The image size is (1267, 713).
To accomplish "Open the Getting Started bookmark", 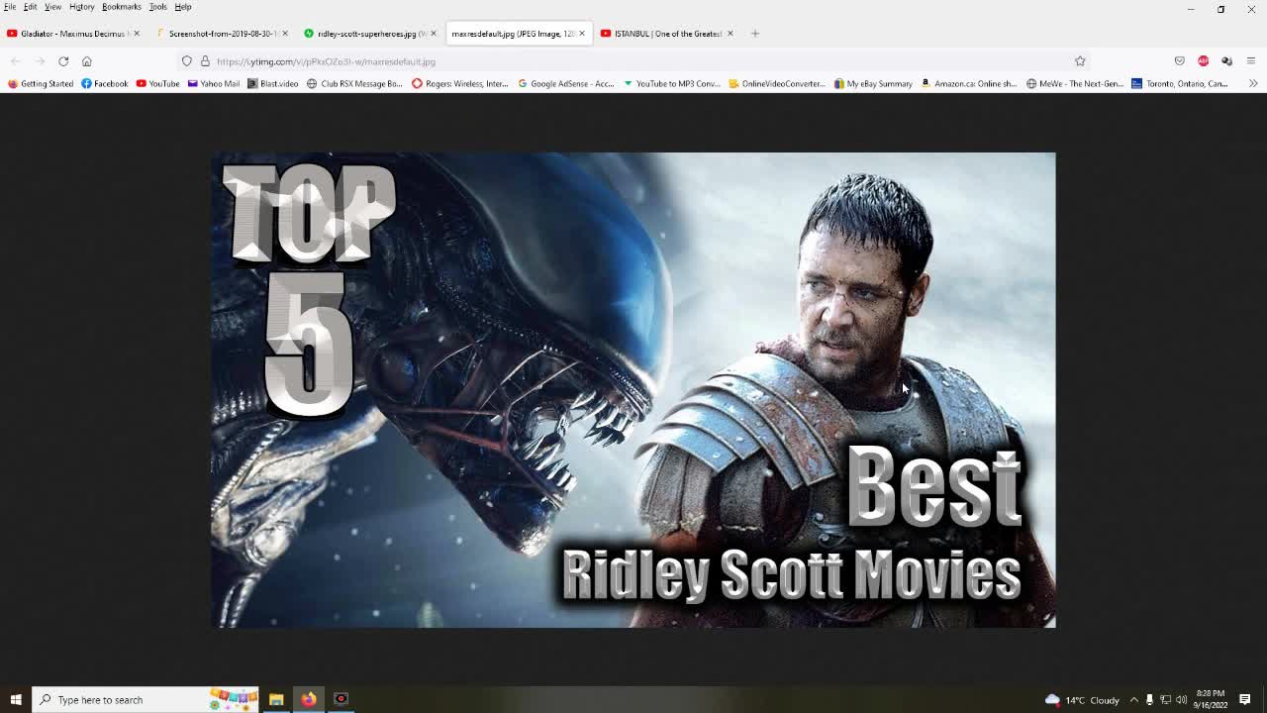I will click(x=41, y=84).
